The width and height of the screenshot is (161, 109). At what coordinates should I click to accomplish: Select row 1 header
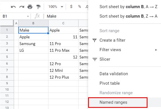coord(7,30)
